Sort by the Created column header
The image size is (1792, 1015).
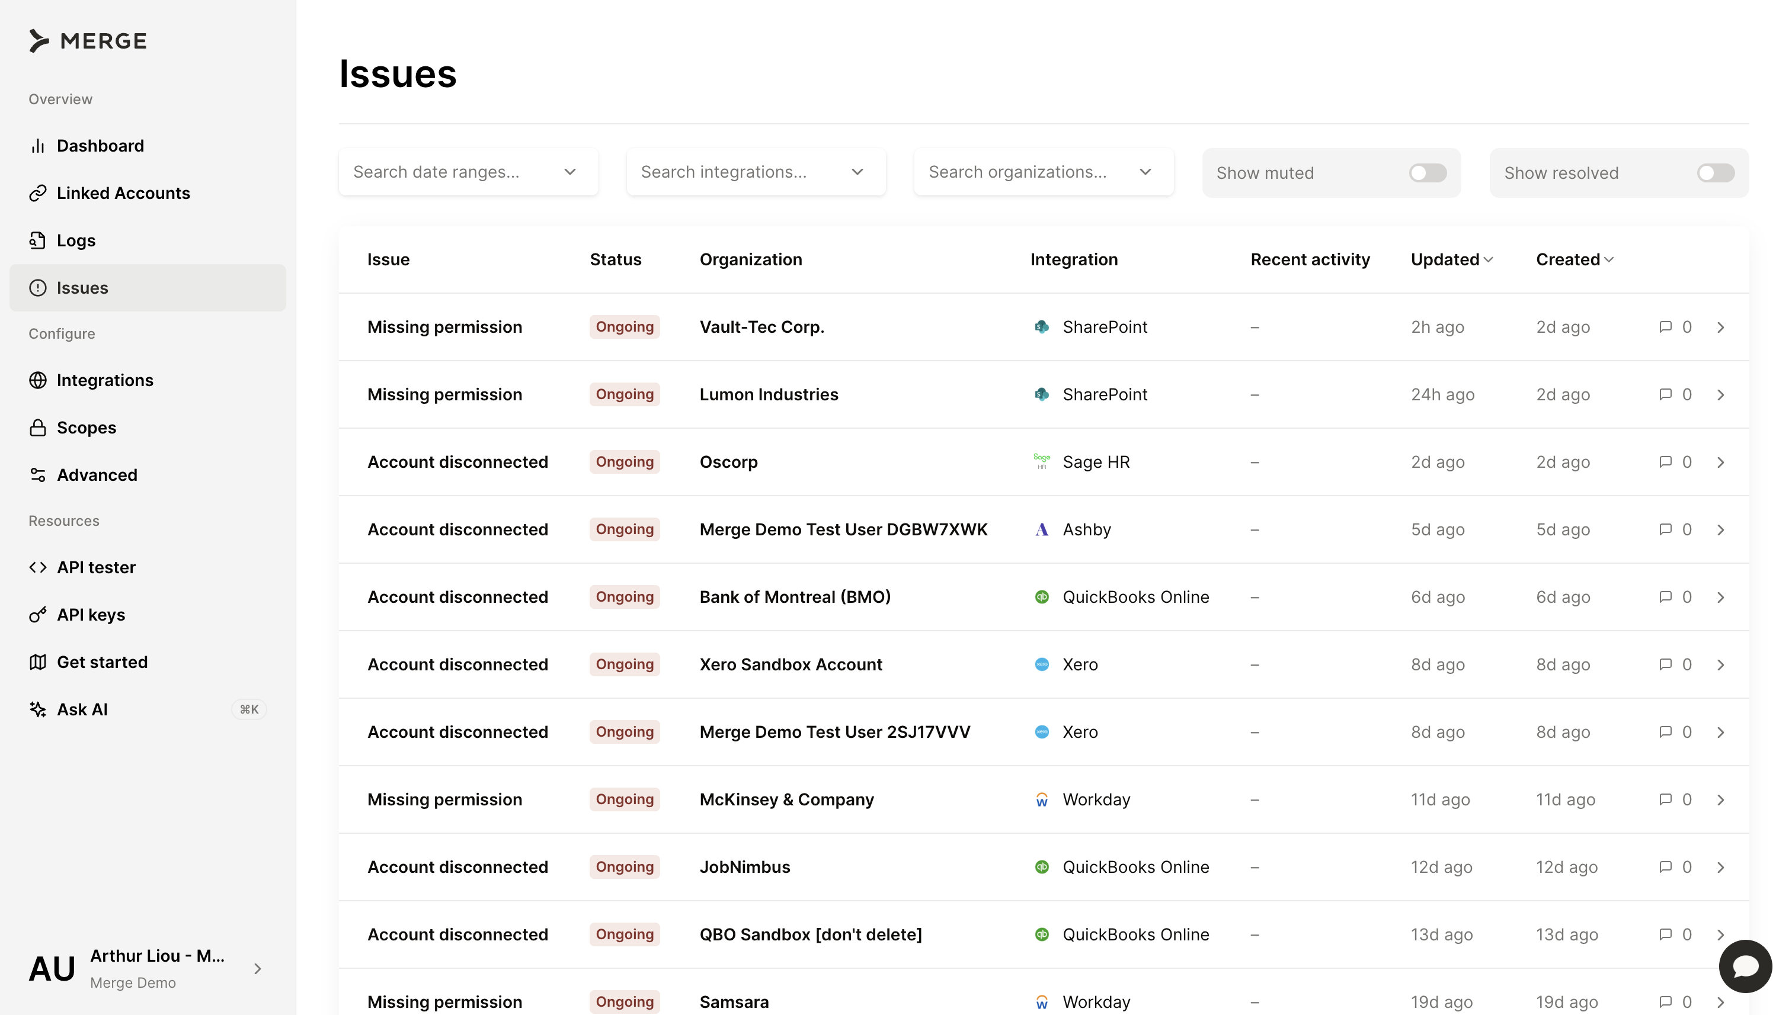tap(1574, 259)
